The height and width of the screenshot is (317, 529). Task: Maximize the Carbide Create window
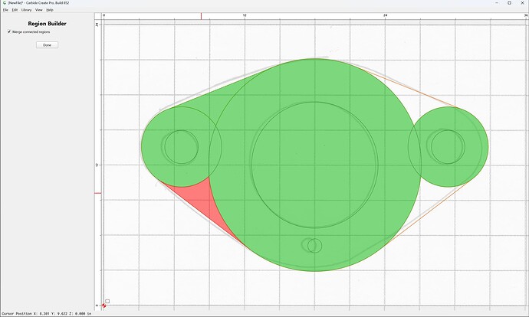click(509, 3)
